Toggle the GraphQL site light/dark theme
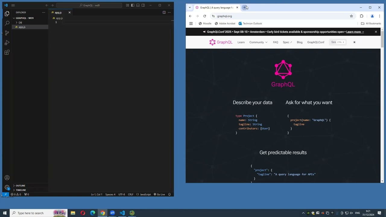Screen dimensions: 386x217 tap(354, 42)
